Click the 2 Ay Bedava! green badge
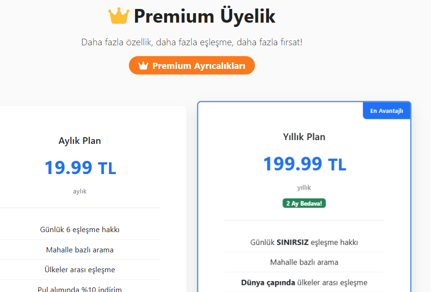Viewport: 431px width, 292px height. click(x=304, y=203)
